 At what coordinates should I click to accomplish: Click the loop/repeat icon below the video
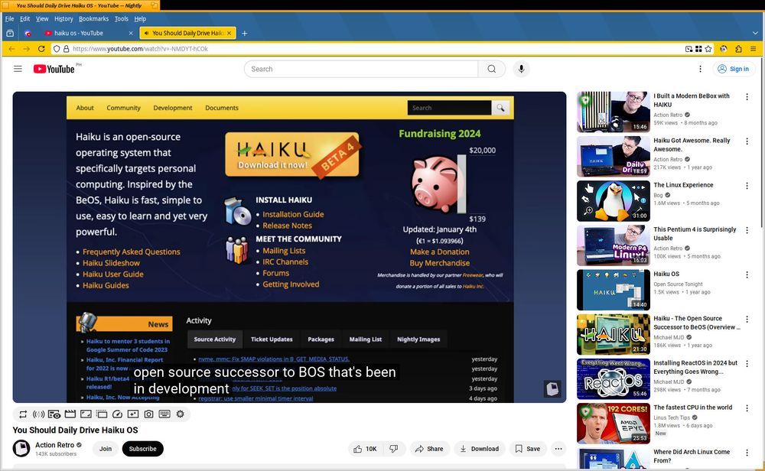(23, 414)
